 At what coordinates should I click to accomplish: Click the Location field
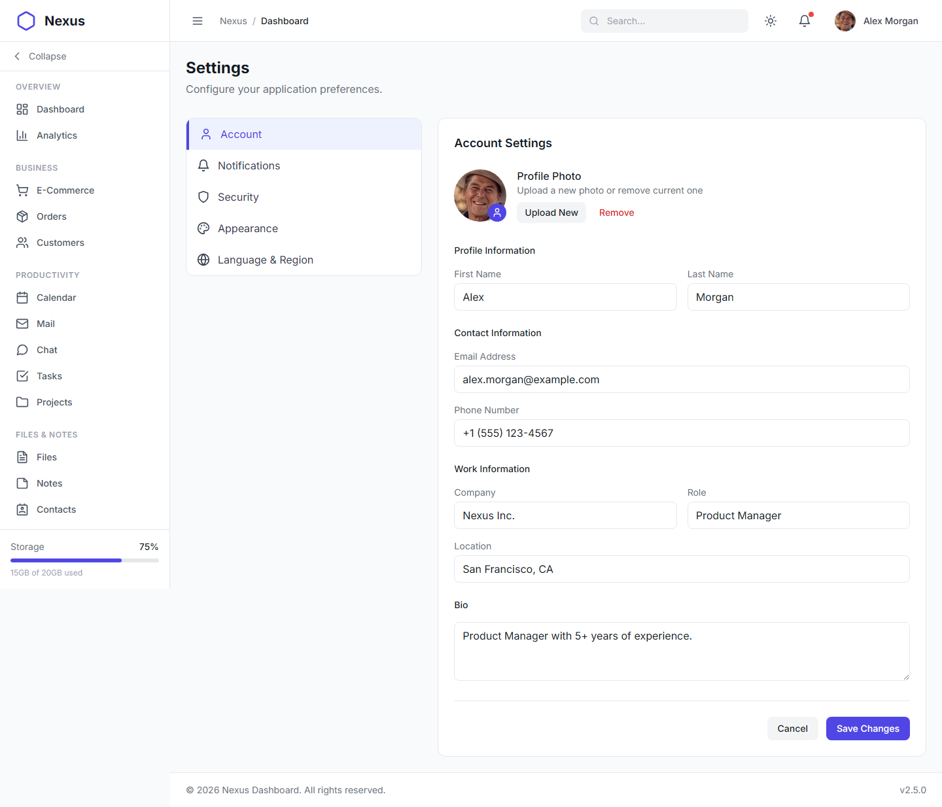(x=682, y=569)
